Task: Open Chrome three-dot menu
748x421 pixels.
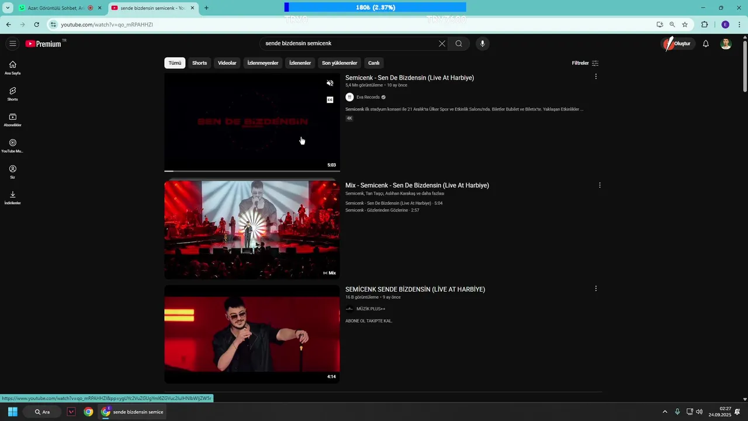Action: 740,25
